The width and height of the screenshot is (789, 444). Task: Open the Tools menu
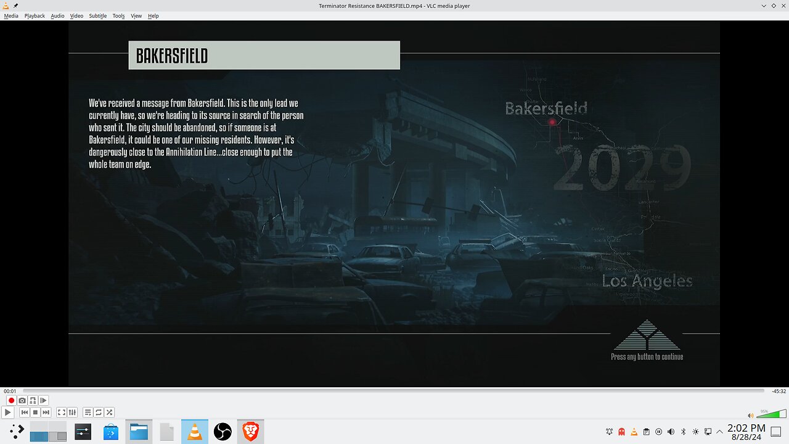click(x=118, y=15)
